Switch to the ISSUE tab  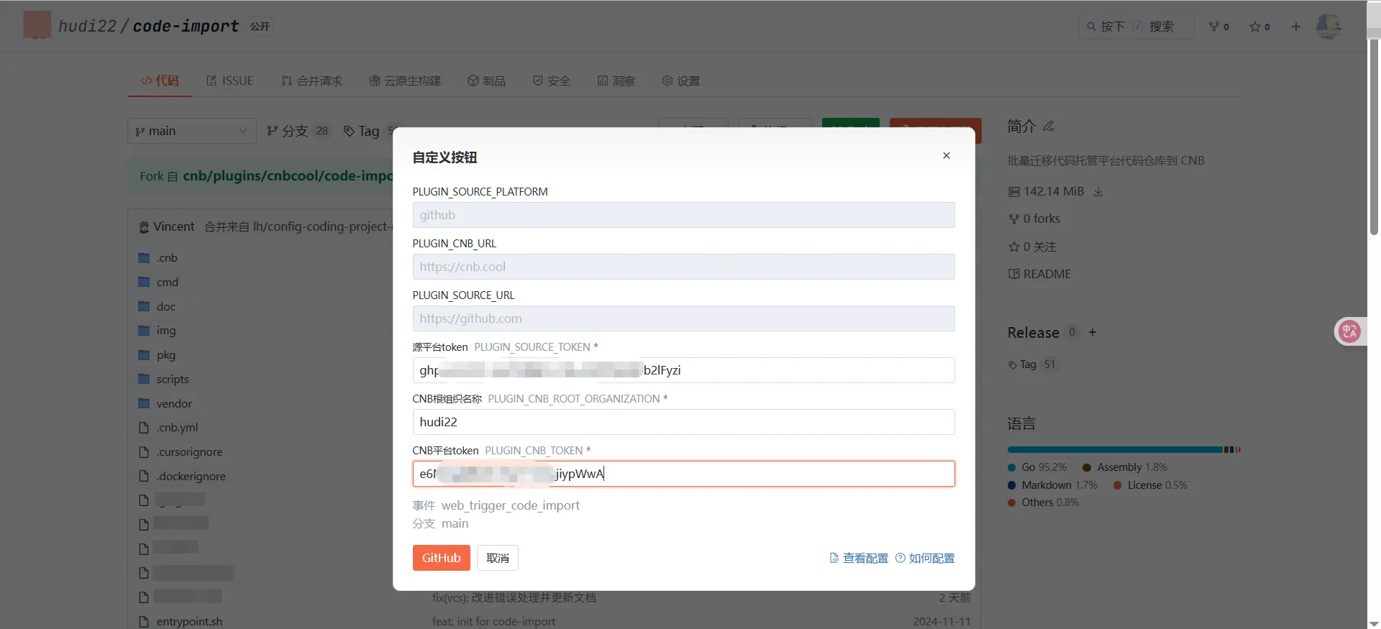click(230, 81)
